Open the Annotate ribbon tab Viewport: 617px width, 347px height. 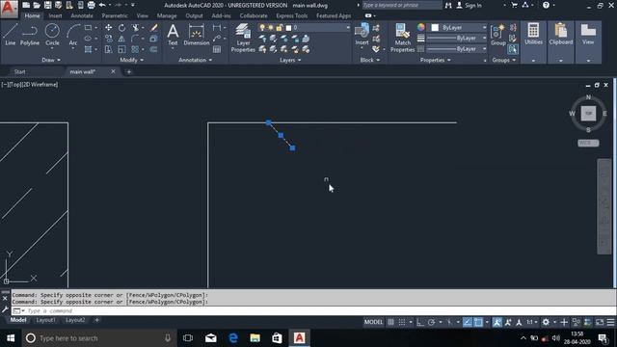82,15
